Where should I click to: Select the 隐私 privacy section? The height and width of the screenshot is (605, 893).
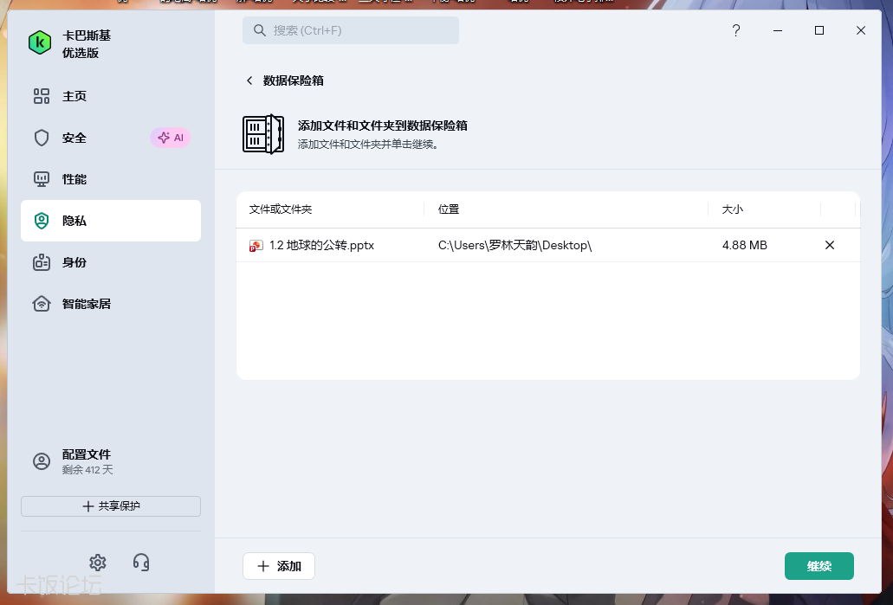point(111,221)
